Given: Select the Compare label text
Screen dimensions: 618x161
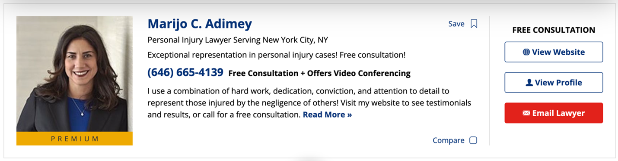Looking at the screenshot, I should (x=449, y=140).
